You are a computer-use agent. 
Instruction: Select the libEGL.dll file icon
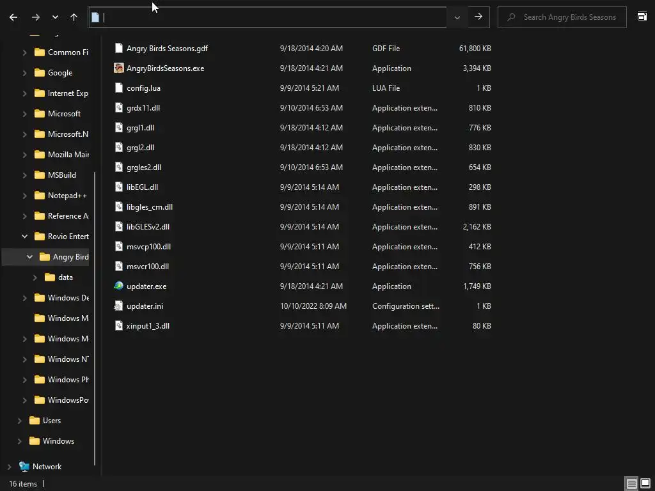coord(119,187)
